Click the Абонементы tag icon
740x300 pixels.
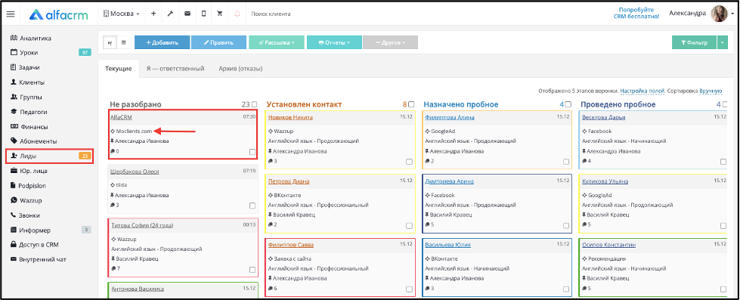click(x=14, y=141)
